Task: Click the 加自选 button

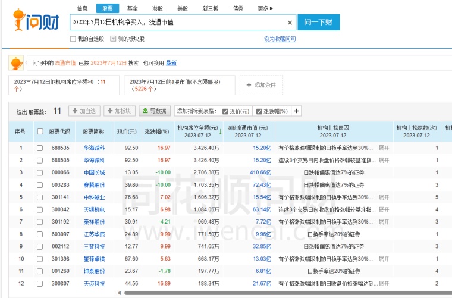Action: pos(84,111)
